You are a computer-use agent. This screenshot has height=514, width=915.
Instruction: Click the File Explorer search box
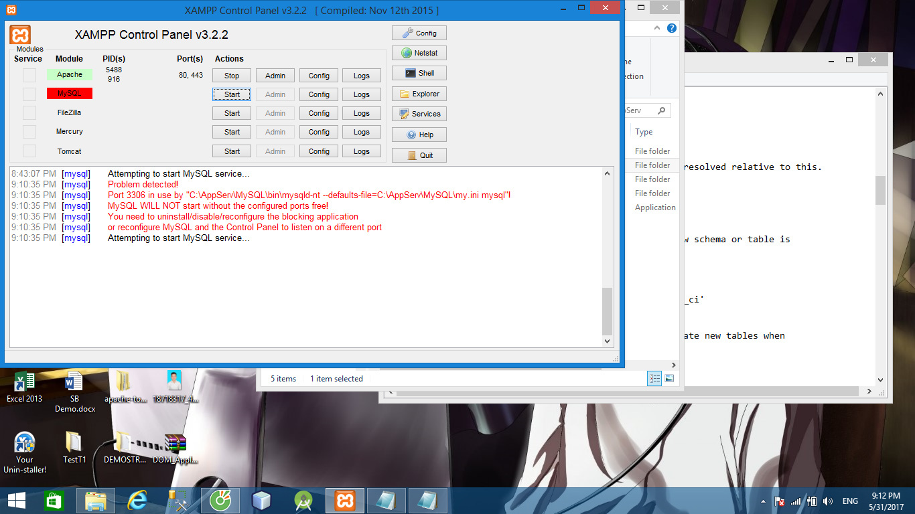648,110
